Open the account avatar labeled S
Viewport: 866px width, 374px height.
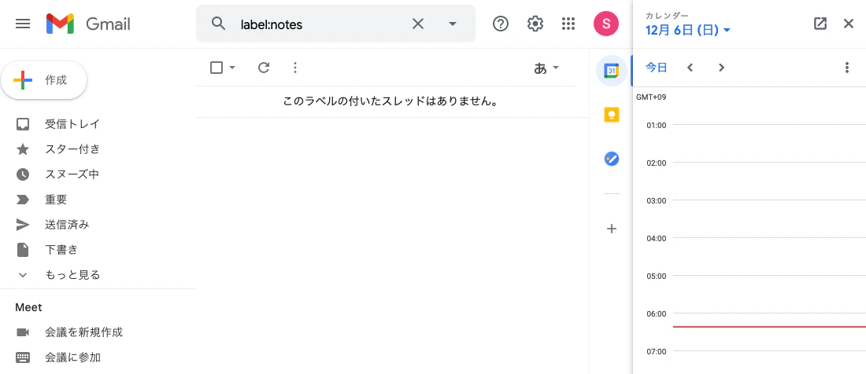click(x=606, y=24)
